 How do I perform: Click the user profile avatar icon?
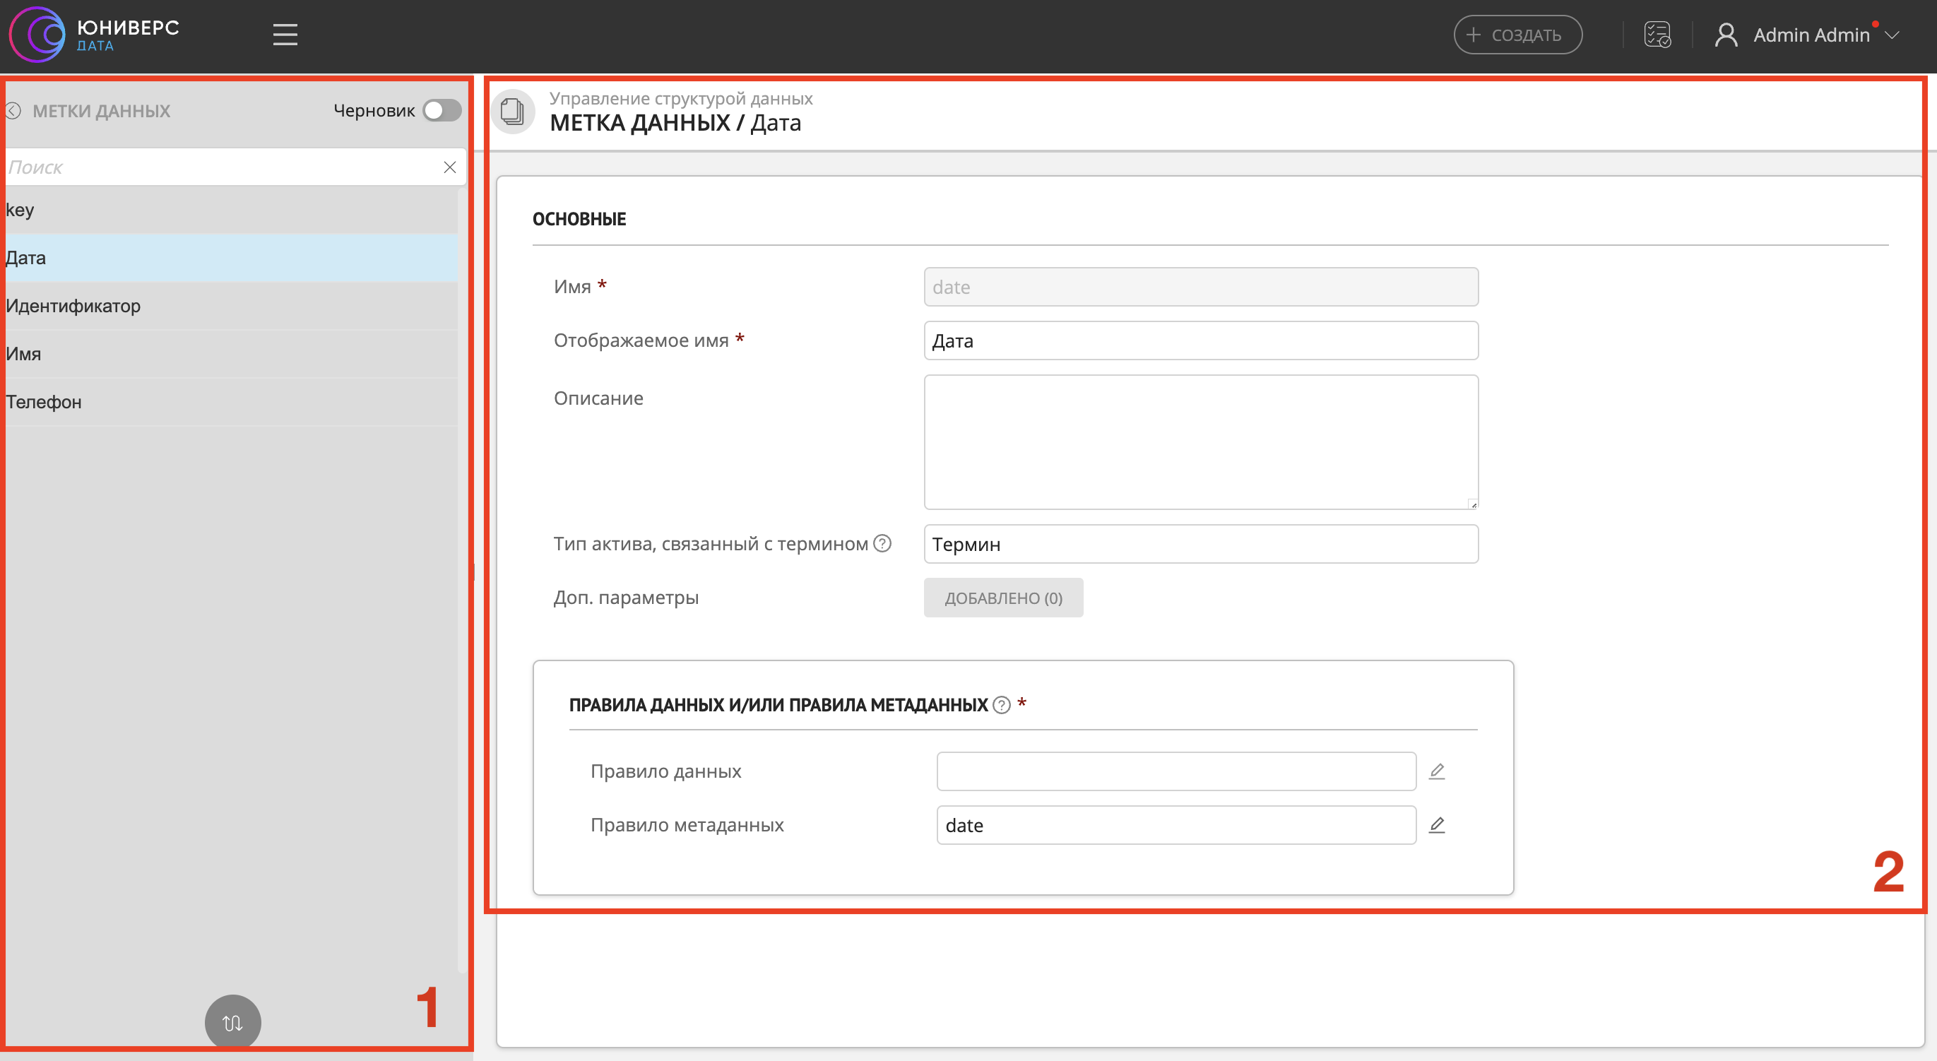click(x=1726, y=35)
